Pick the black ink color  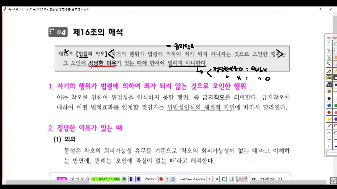coord(329,98)
